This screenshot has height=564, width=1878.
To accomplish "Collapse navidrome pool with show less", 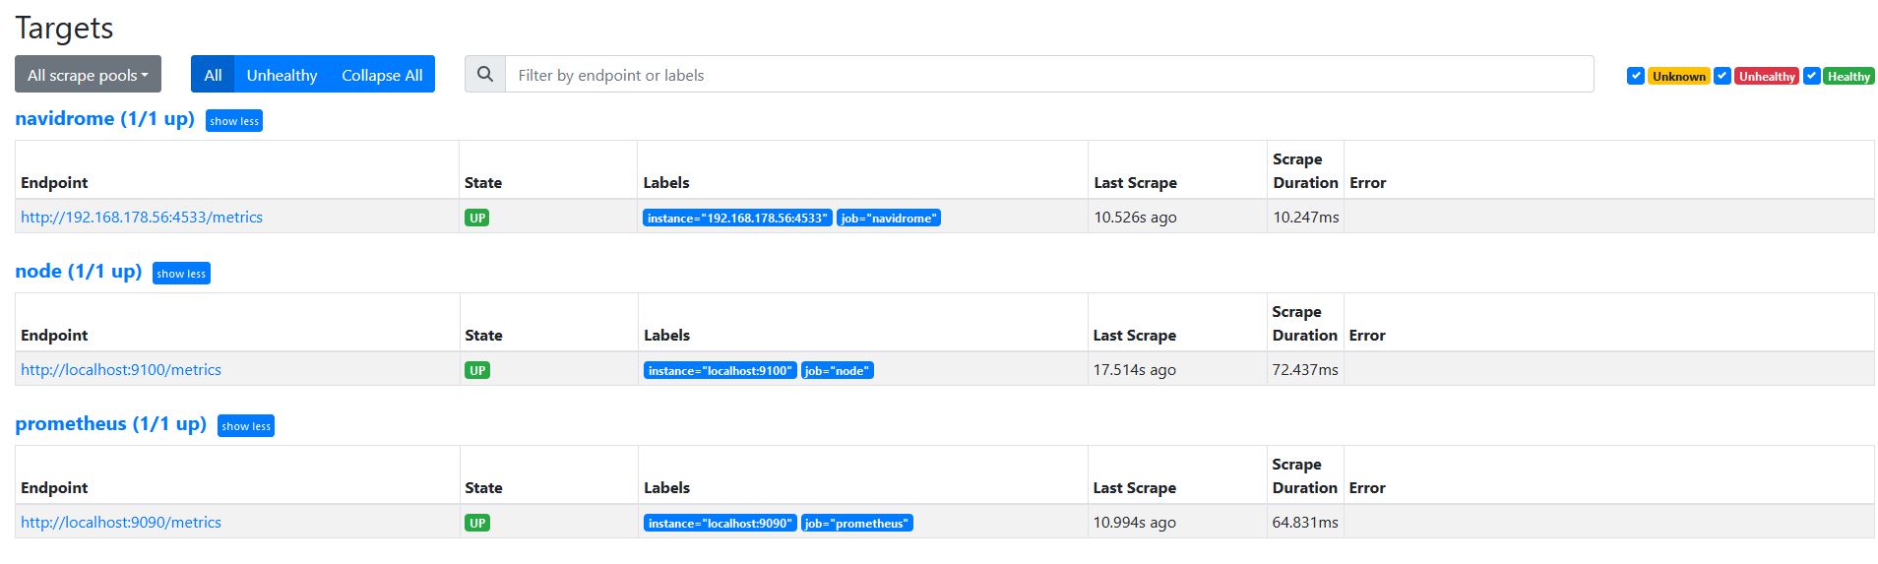I will 234,121.
